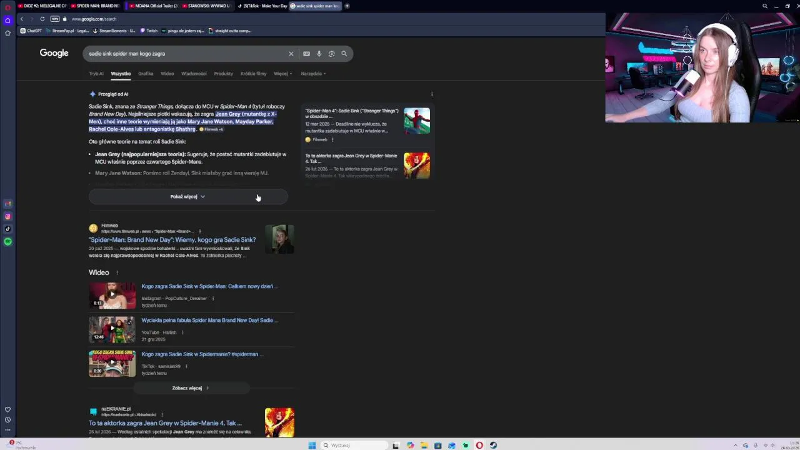Open Filmweb 'Wiemy, kogo gra Sadie Sink' link
The width and height of the screenshot is (800, 450).
[172, 240]
